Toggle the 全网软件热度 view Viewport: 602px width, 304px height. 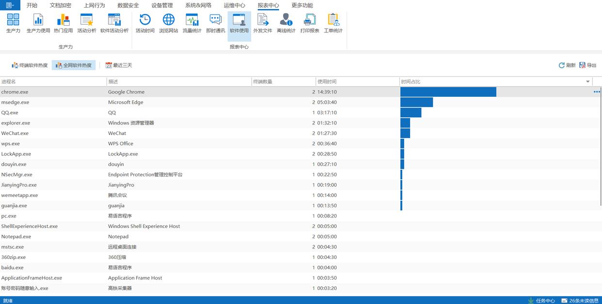tap(74, 65)
